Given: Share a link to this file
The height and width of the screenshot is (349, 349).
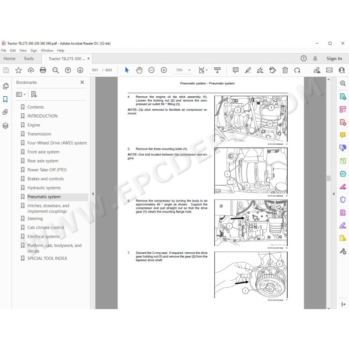Looking at the screenshot, I should point(317,70).
